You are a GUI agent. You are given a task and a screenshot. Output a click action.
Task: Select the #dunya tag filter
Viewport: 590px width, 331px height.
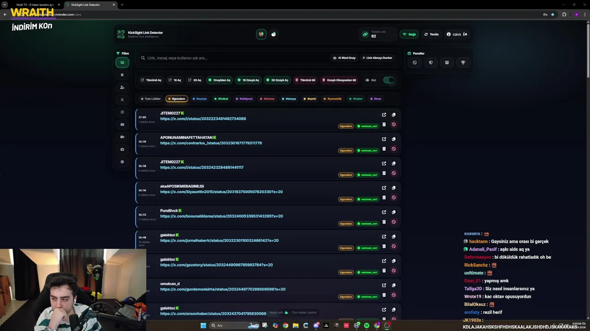click(x=289, y=99)
